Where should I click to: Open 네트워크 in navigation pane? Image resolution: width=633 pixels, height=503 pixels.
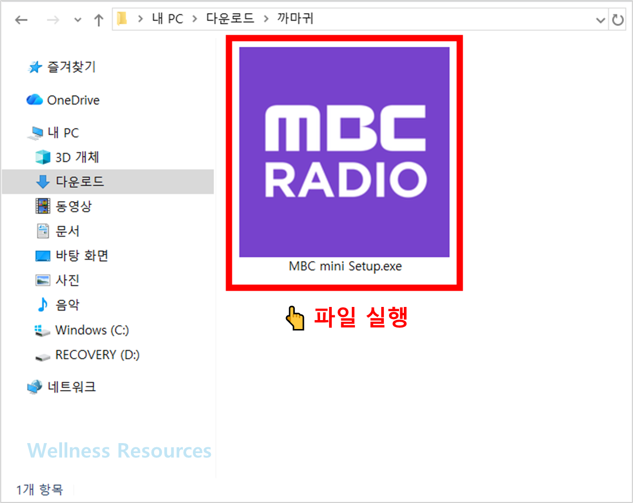72,387
